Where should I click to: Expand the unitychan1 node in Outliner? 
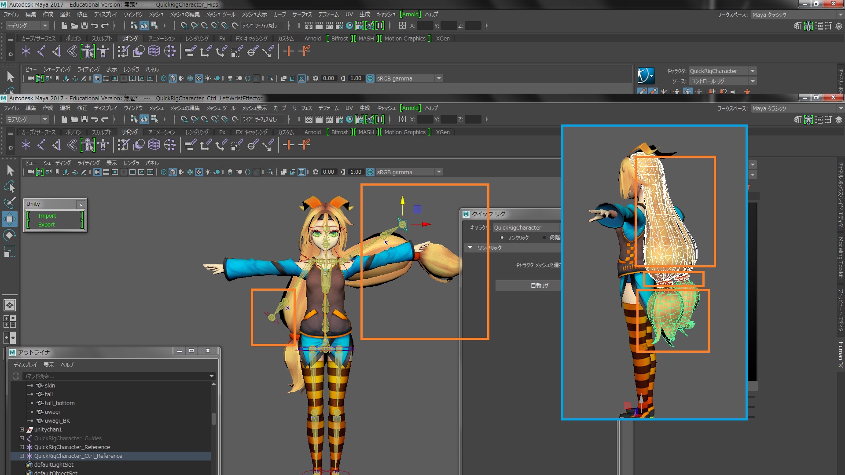tap(22, 429)
